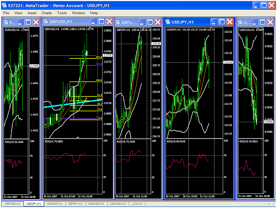277x208 pixels.
Task: Select the 23.6 Fibonacci level in GBPUSD
Action: coord(86,111)
